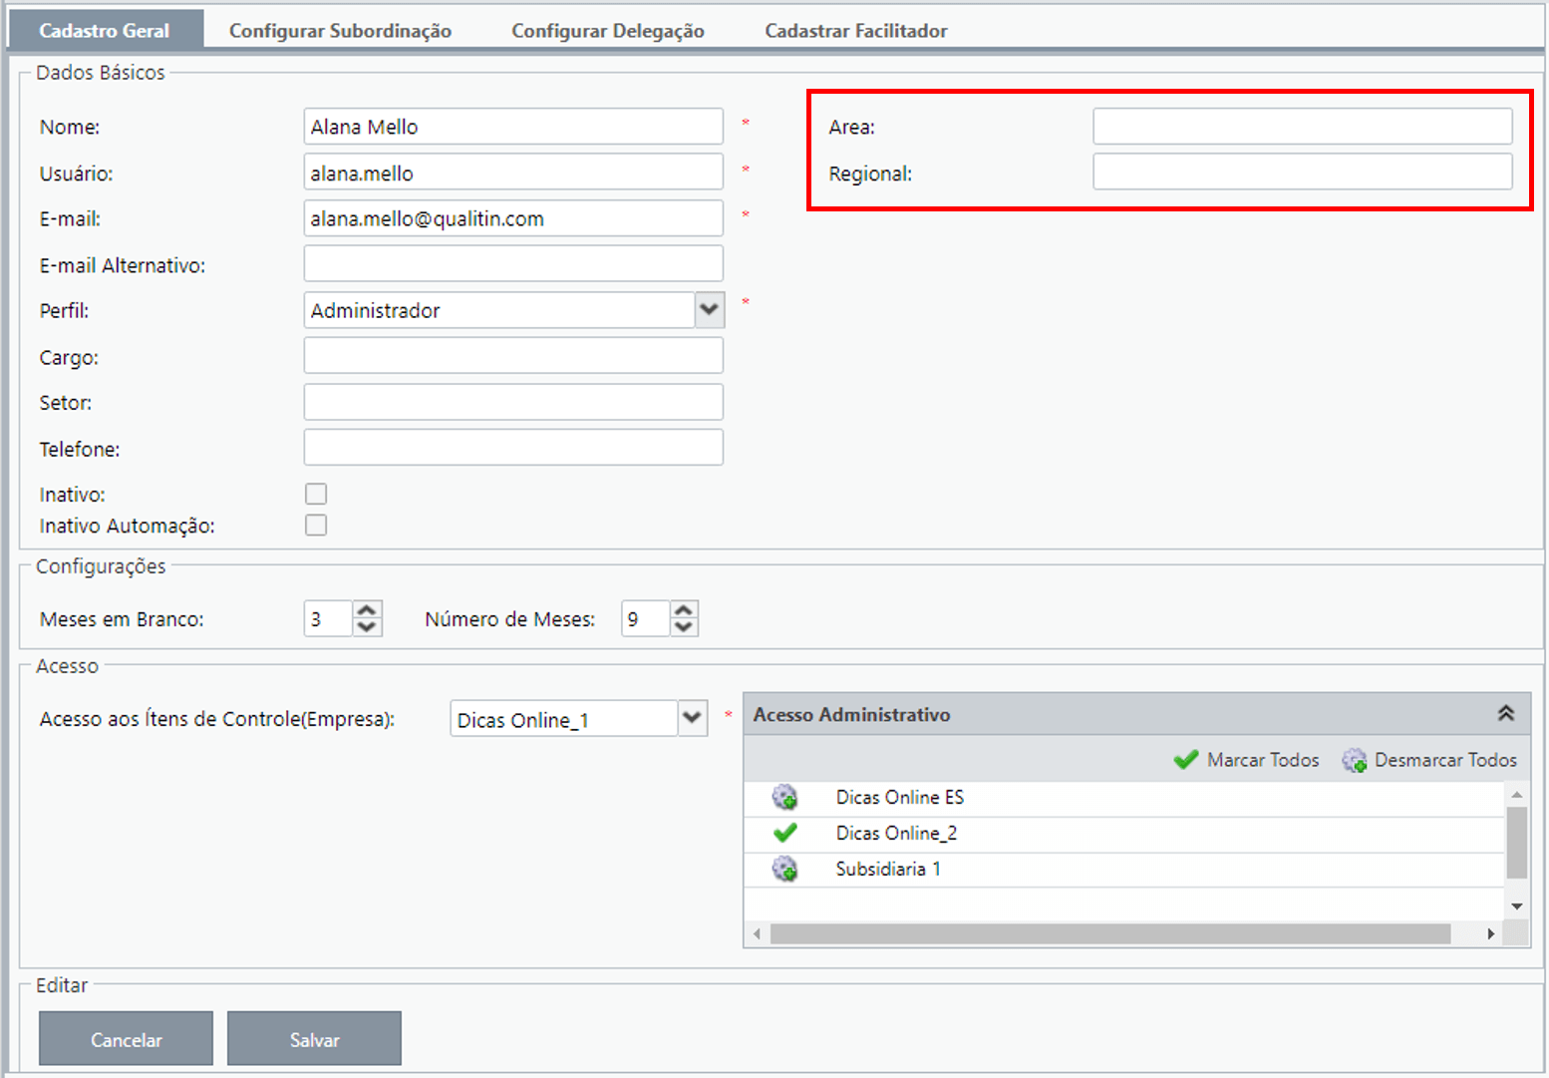Click the Salvar button

pyautogui.click(x=314, y=1038)
